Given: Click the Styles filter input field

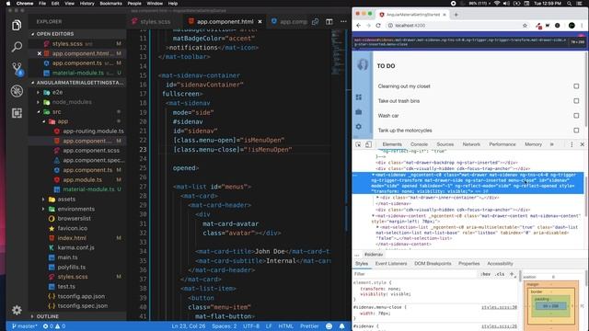Looking at the screenshot, I should pyautogui.click(x=415, y=274).
